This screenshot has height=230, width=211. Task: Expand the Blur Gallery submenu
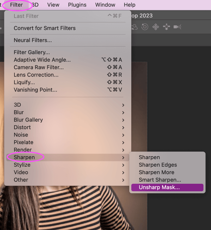tap(68, 120)
